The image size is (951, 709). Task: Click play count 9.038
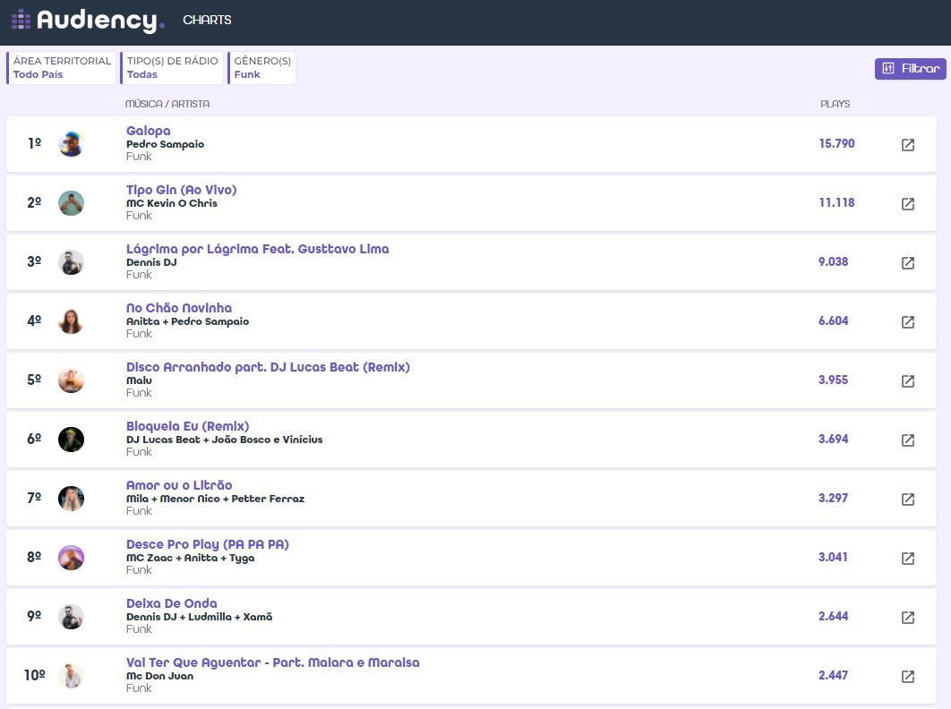[834, 262]
